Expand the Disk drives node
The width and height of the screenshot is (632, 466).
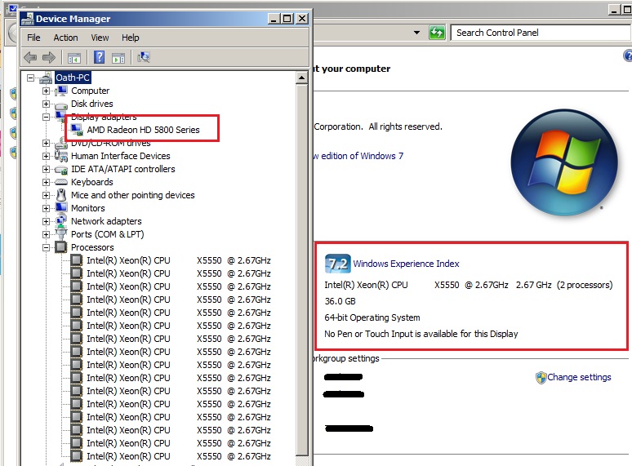(46, 104)
